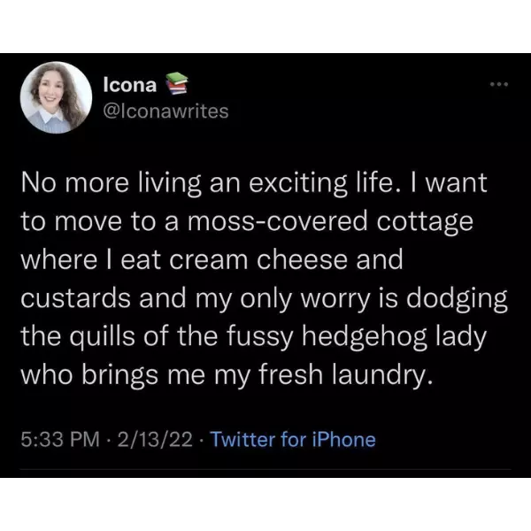
Task: Open the Icona display name
Action: 129,85
